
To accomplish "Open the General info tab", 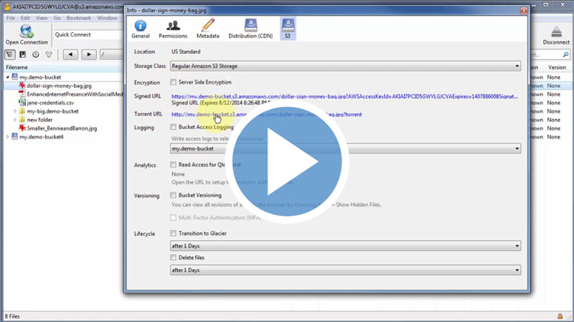I will point(141,29).
